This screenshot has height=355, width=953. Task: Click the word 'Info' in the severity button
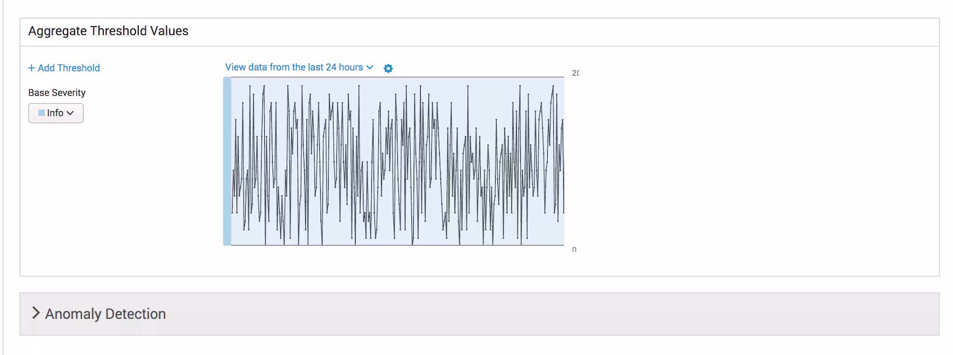click(55, 113)
